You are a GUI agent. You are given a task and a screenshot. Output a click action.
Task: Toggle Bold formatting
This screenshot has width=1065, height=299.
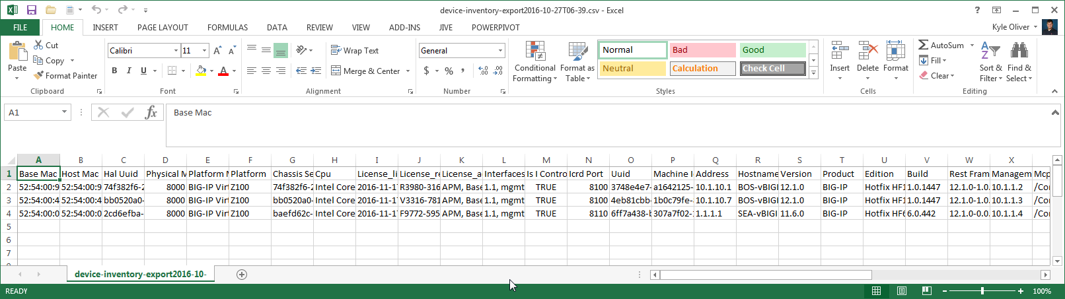[114, 71]
